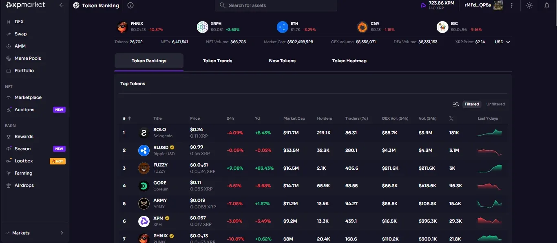Open the CNY ticker in top bar

(x=376, y=27)
